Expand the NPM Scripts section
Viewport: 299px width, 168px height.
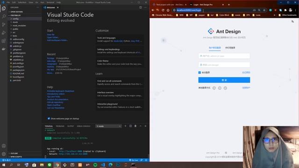[x=16, y=157]
